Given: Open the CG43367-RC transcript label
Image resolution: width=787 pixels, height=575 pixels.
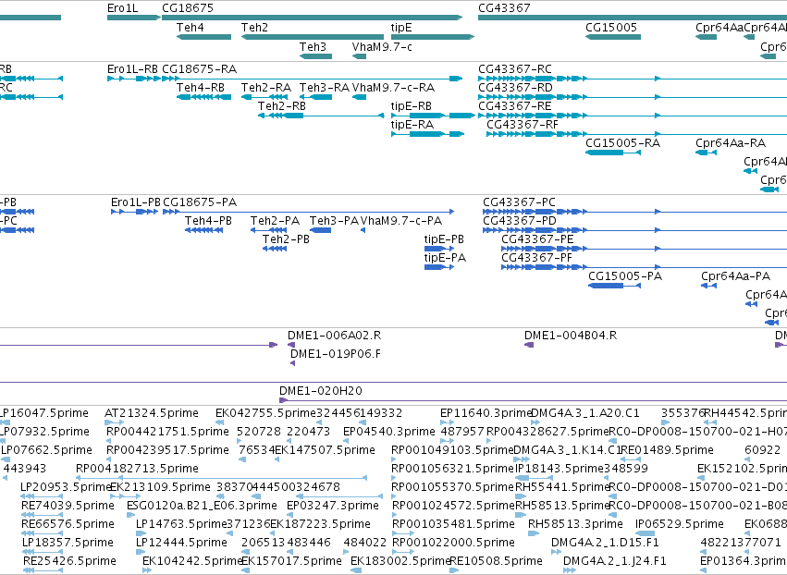Looking at the screenshot, I should (x=515, y=69).
